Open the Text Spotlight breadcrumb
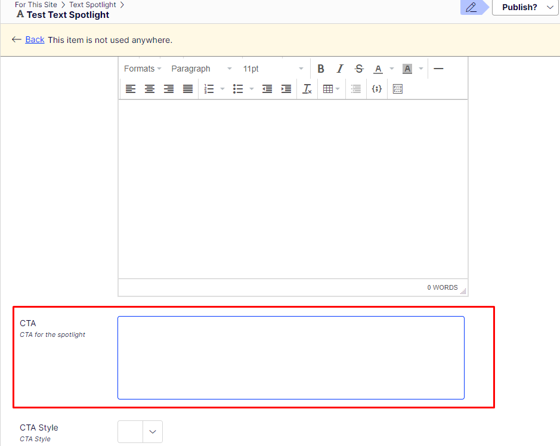 92,5
